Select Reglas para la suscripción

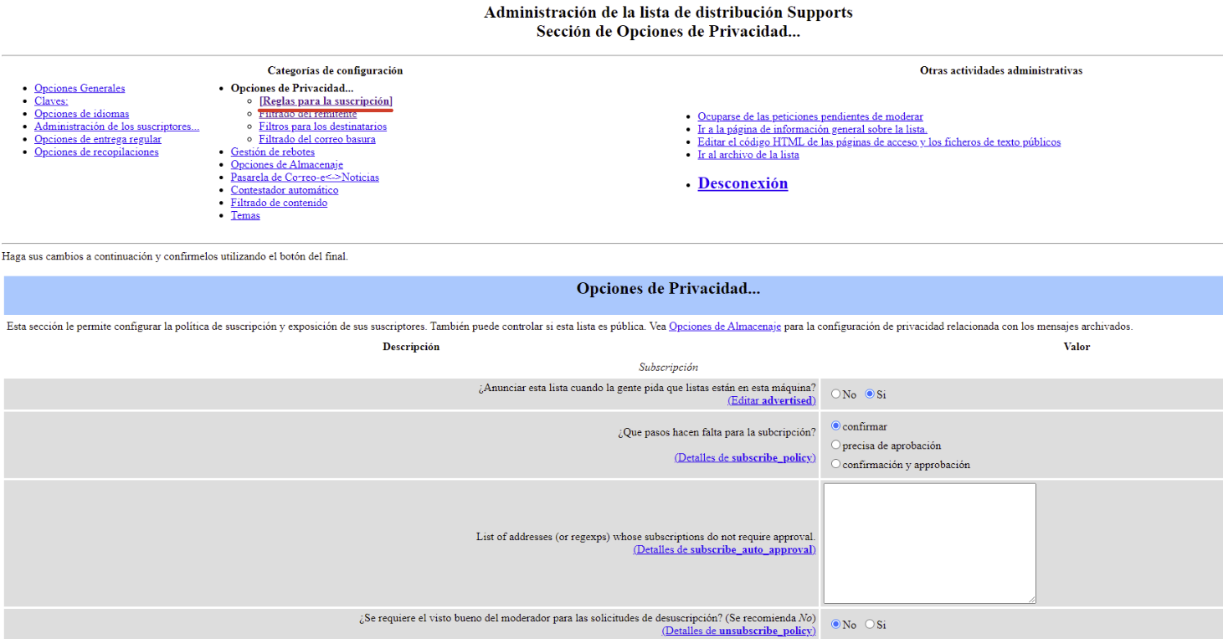tap(326, 101)
